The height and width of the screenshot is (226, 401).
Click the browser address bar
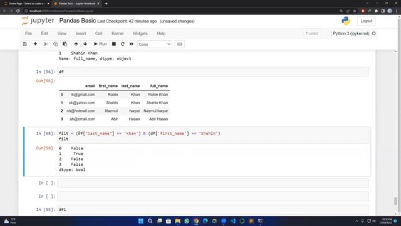[179, 11]
